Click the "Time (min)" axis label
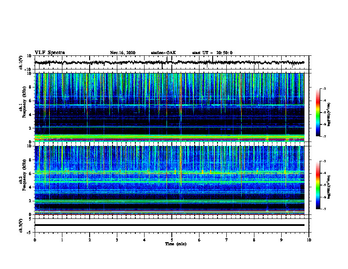Viewport: 348px width, 269px height. point(176,244)
